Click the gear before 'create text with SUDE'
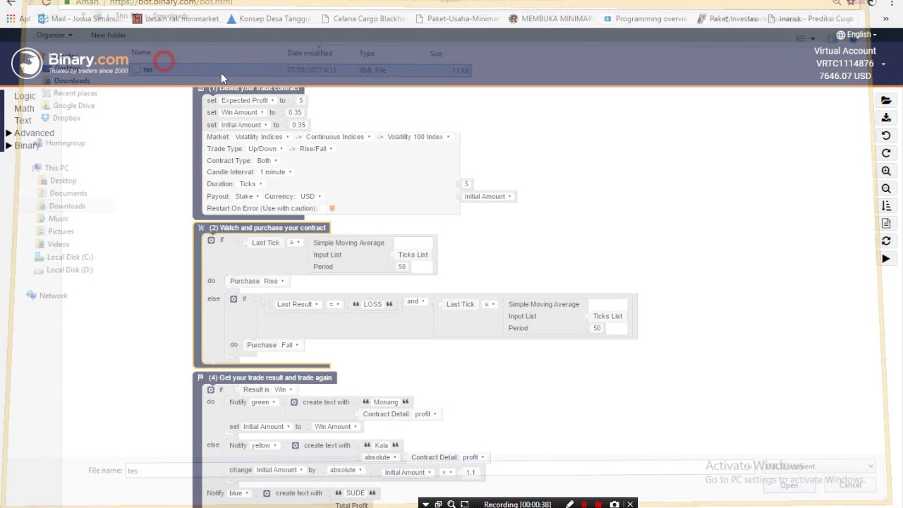The height and width of the screenshot is (508, 903). point(267,493)
